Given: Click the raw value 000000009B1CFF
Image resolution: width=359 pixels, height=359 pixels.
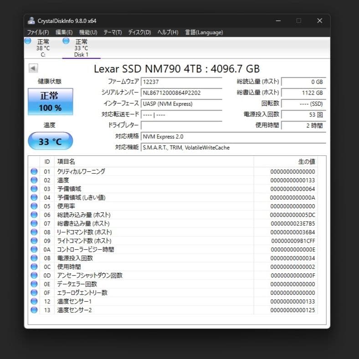Looking at the screenshot, I should click(293, 241).
